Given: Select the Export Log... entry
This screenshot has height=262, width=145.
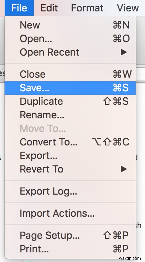Looking at the screenshot, I should [x=70, y=191].
